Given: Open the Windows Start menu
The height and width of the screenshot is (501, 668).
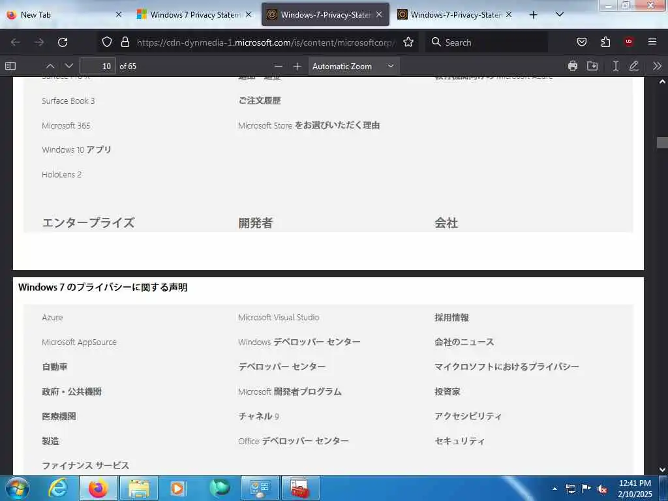Looking at the screenshot, I should [x=18, y=488].
